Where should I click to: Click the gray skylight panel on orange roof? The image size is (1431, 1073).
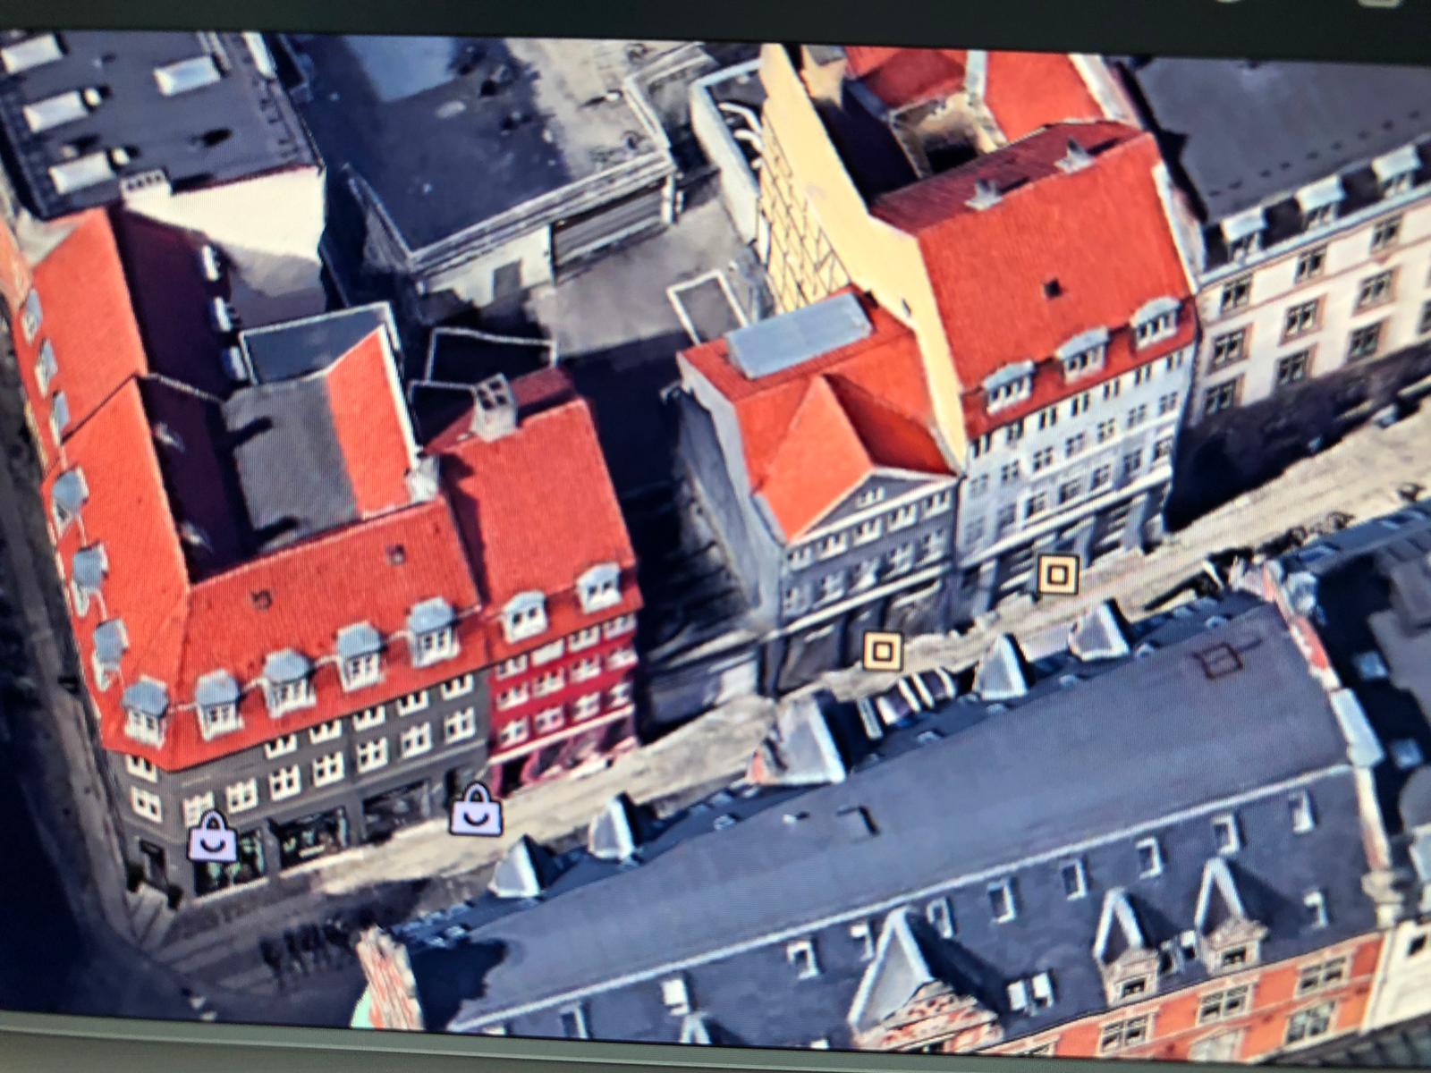799,335
